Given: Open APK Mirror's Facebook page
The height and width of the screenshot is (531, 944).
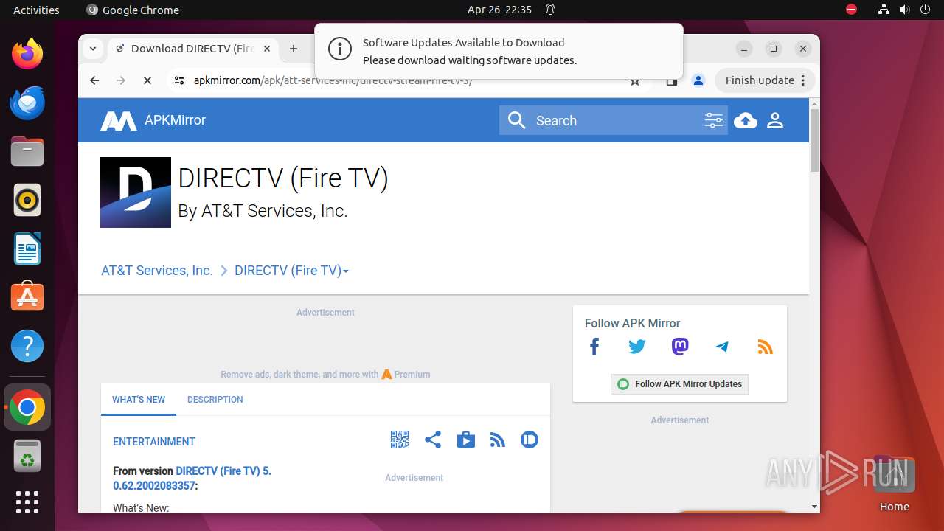Looking at the screenshot, I should pyautogui.click(x=594, y=347).
